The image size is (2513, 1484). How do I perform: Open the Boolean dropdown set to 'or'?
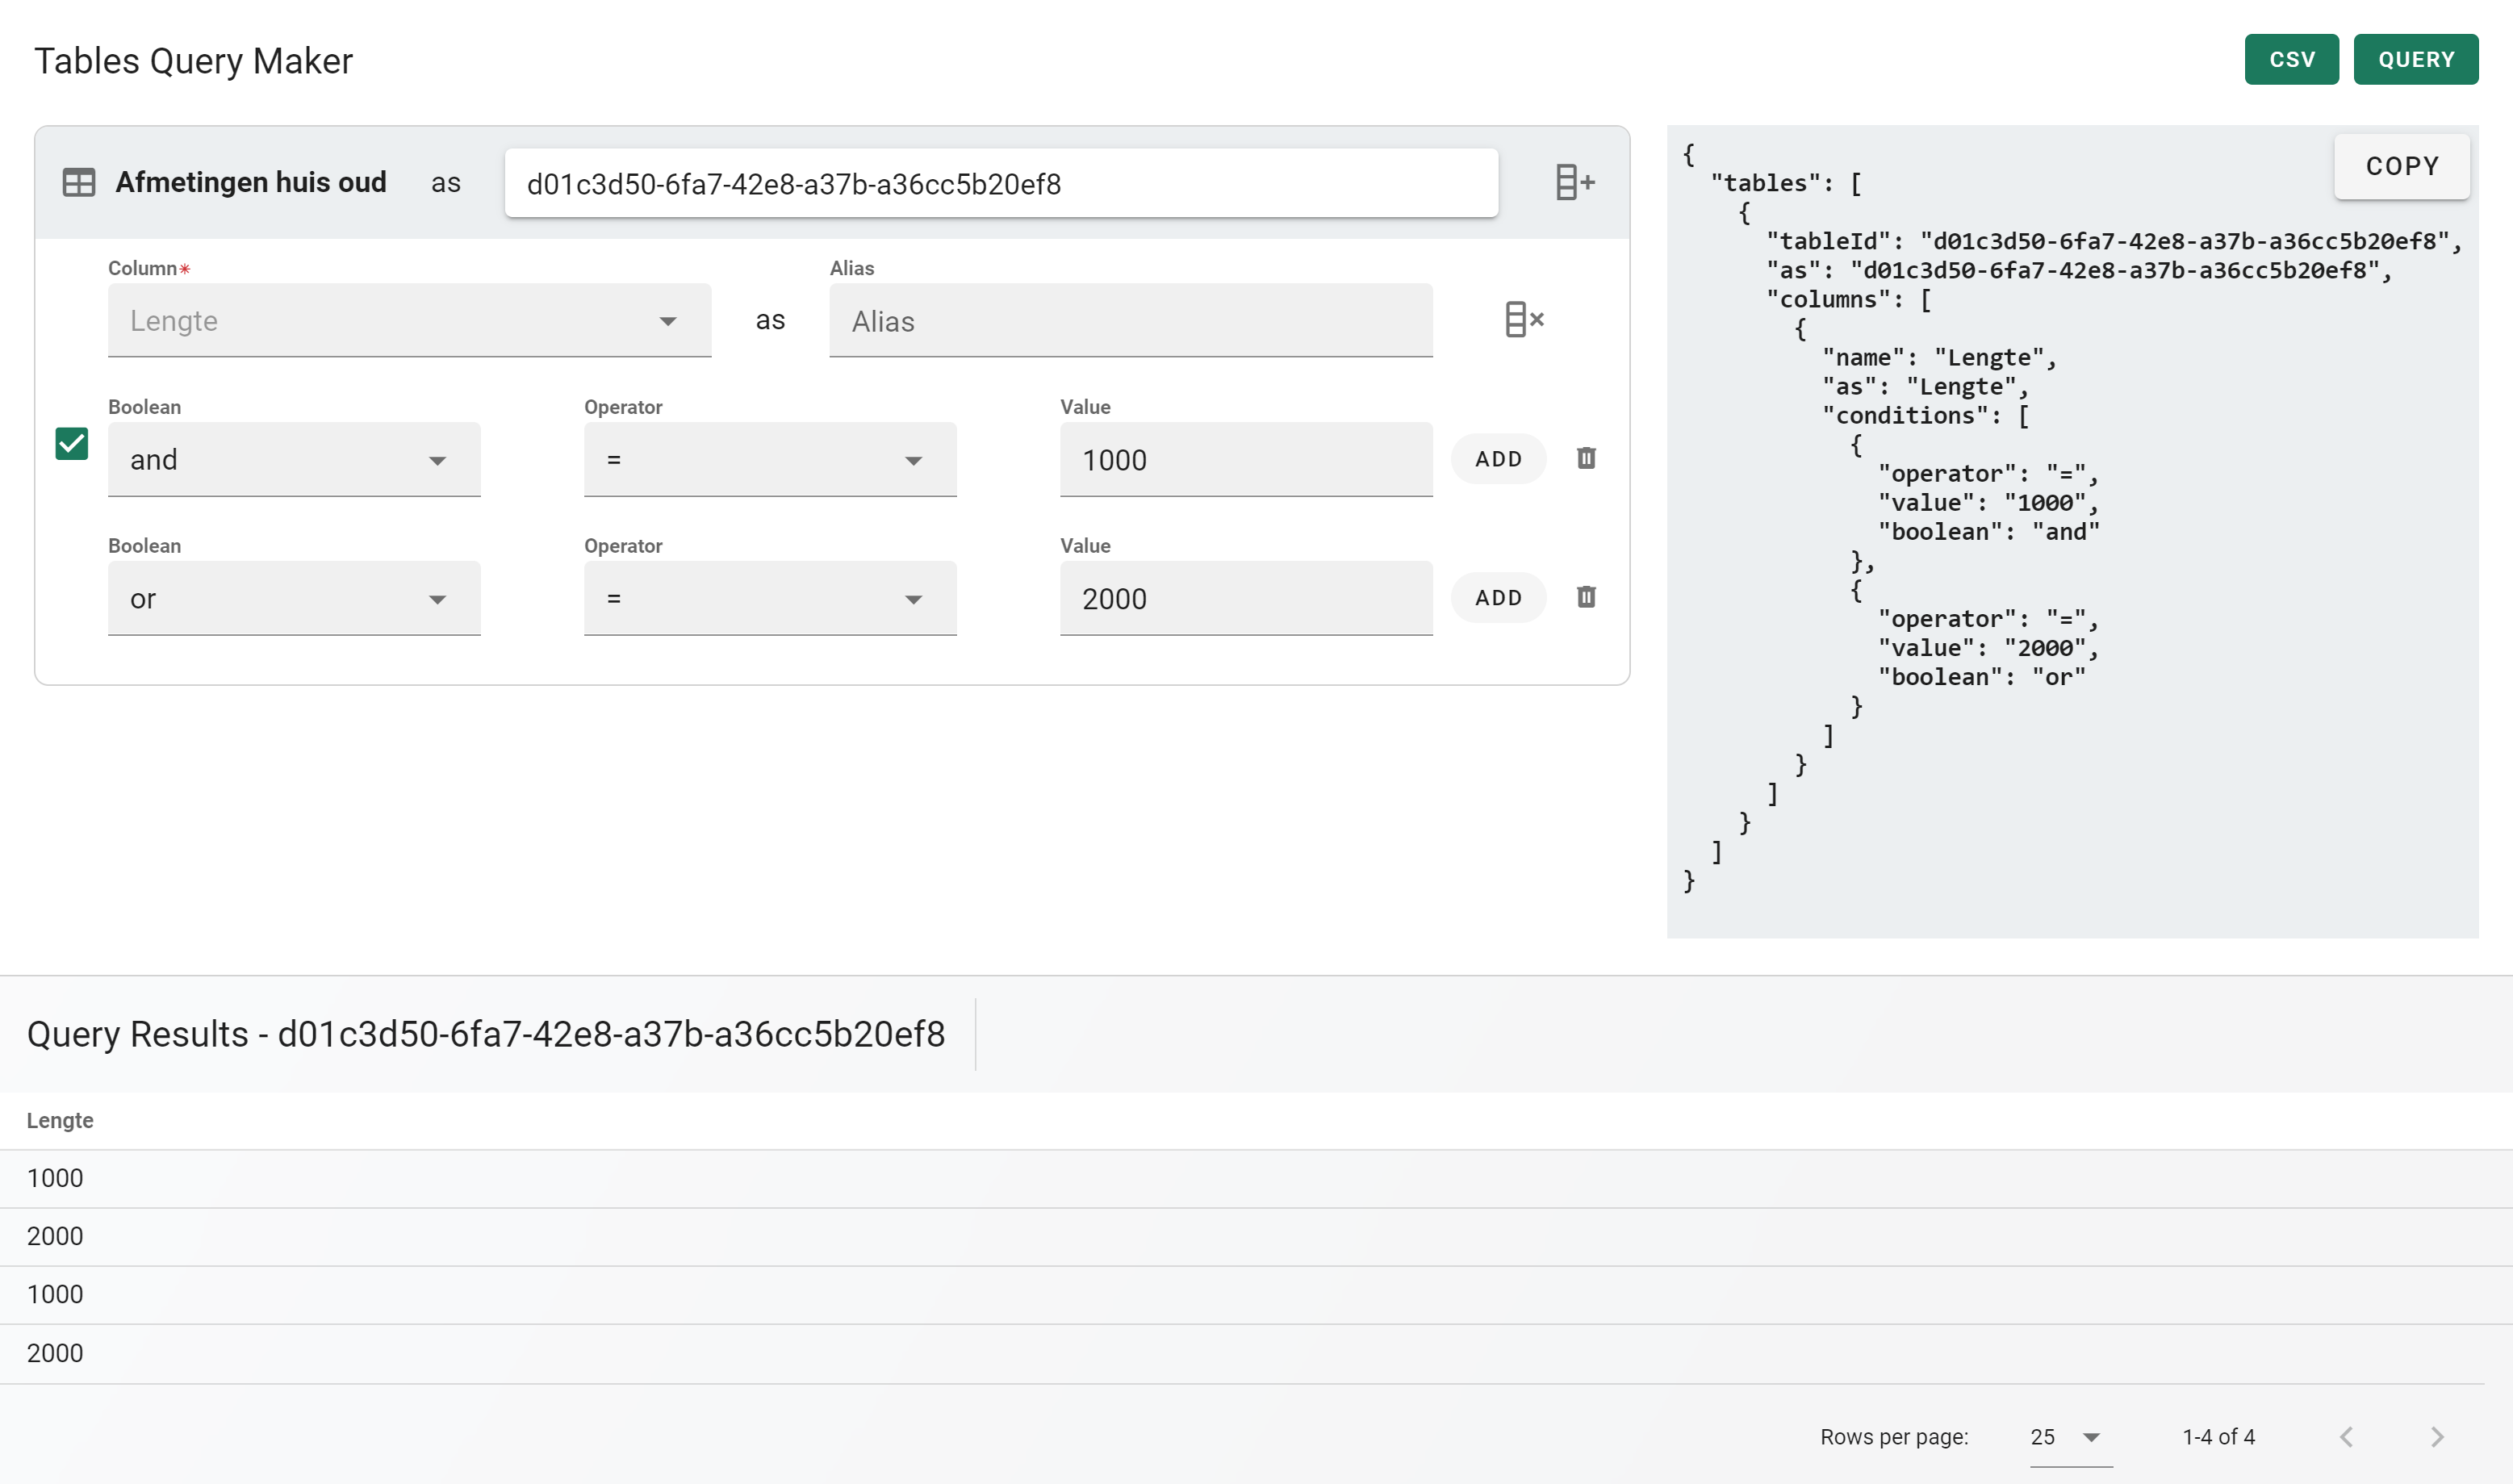294,599
